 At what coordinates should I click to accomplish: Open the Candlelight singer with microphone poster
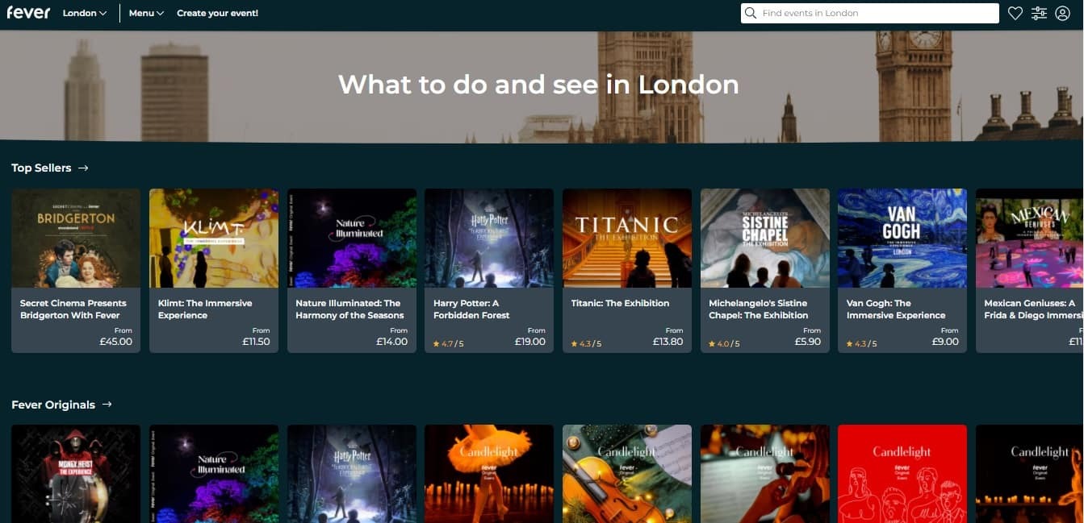pos(765,474)
